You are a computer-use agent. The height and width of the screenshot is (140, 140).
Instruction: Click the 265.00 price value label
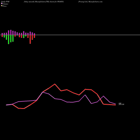click(x=121, y=104)
